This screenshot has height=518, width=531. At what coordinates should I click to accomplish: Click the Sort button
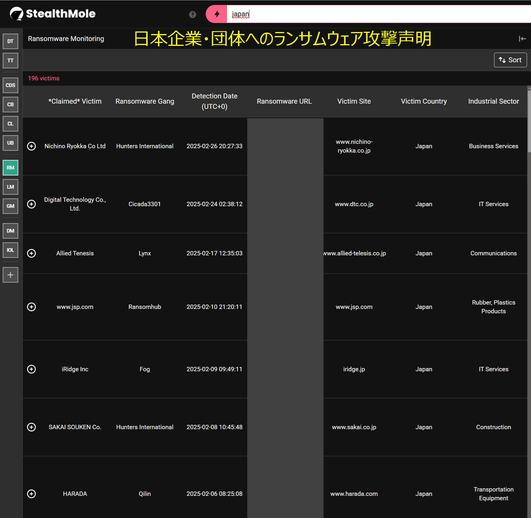click(x=510, y=60)
